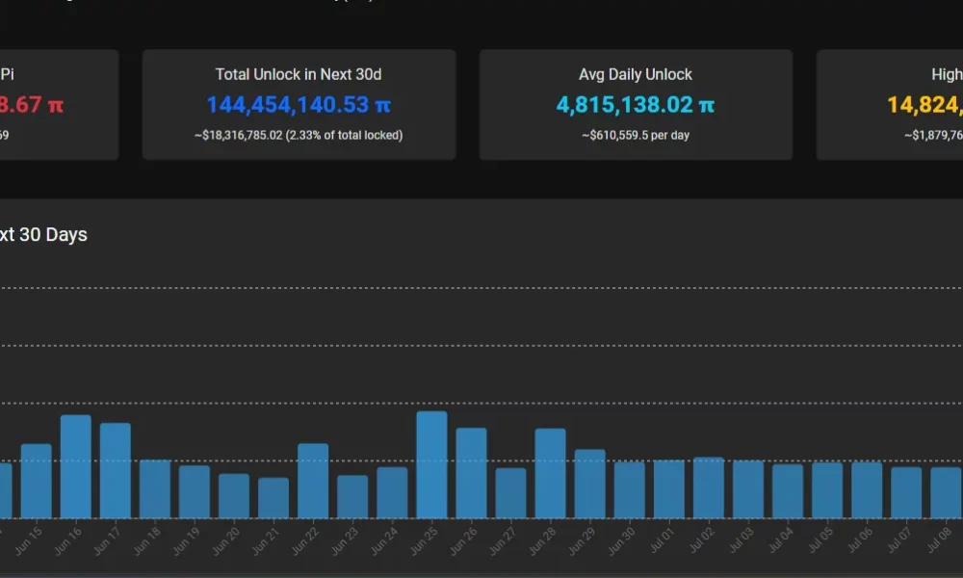Click the Jun 22 axis label
963x578 pixels.
[305, 541]
